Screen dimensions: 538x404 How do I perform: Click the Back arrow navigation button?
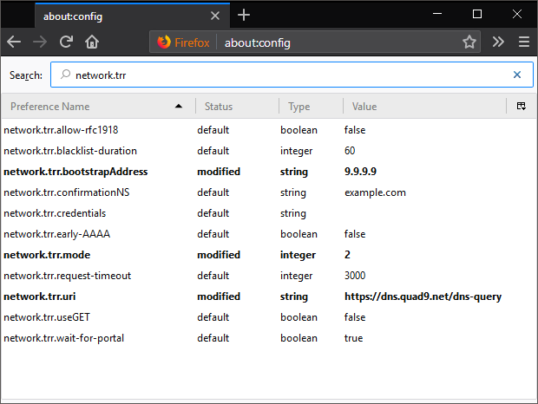[x=14, y=42]
